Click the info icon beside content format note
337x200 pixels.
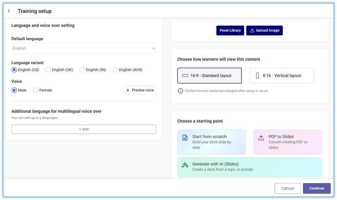(180, 91)
